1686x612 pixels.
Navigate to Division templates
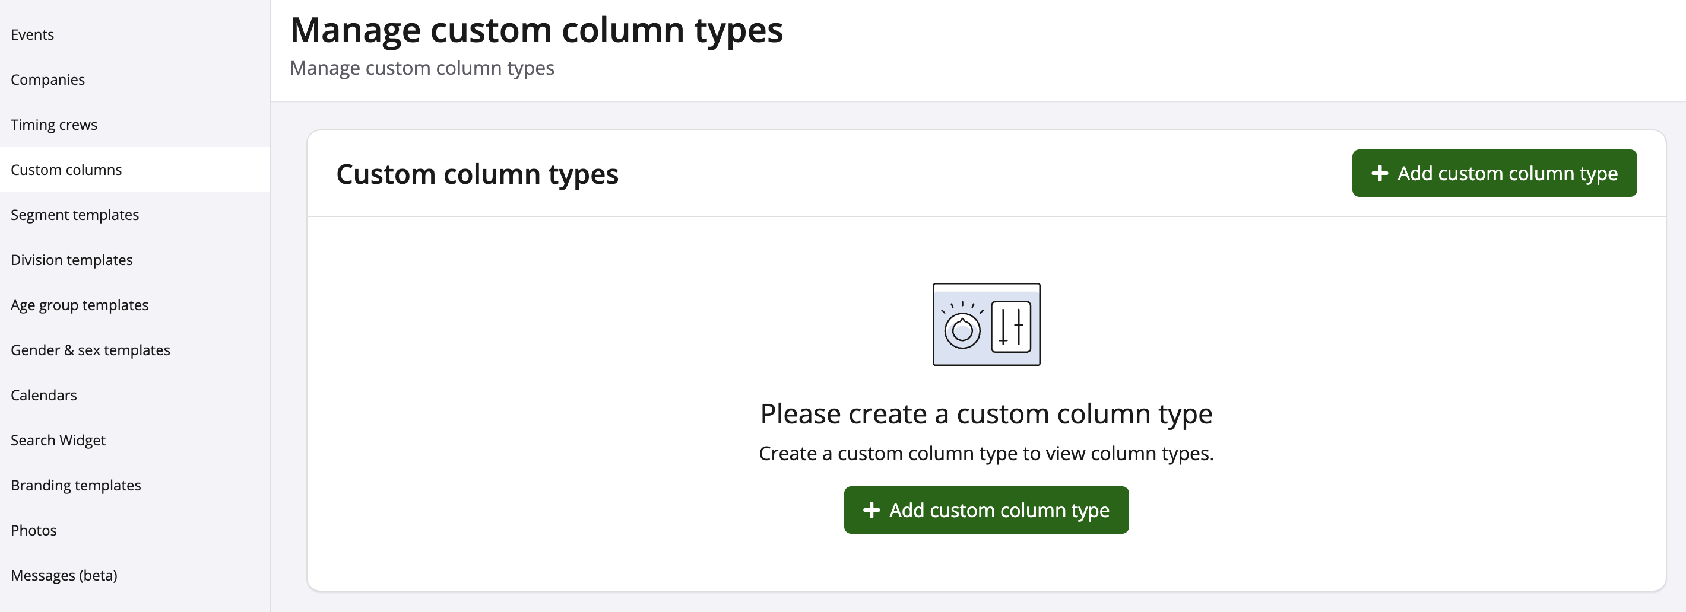coord(71,260)
